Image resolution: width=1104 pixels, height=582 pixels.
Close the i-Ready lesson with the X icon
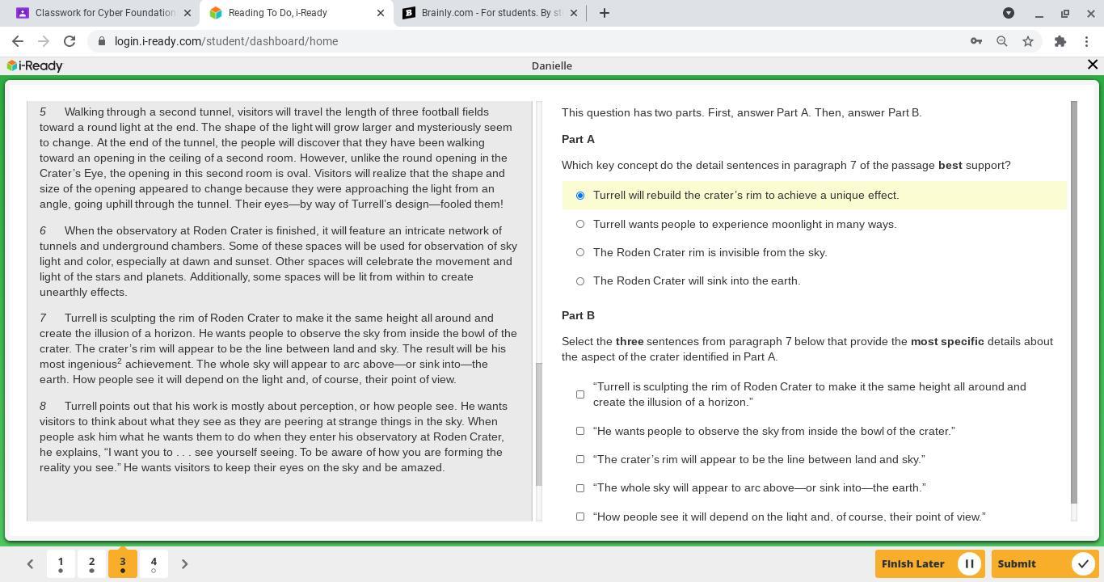pos(1092,65)
